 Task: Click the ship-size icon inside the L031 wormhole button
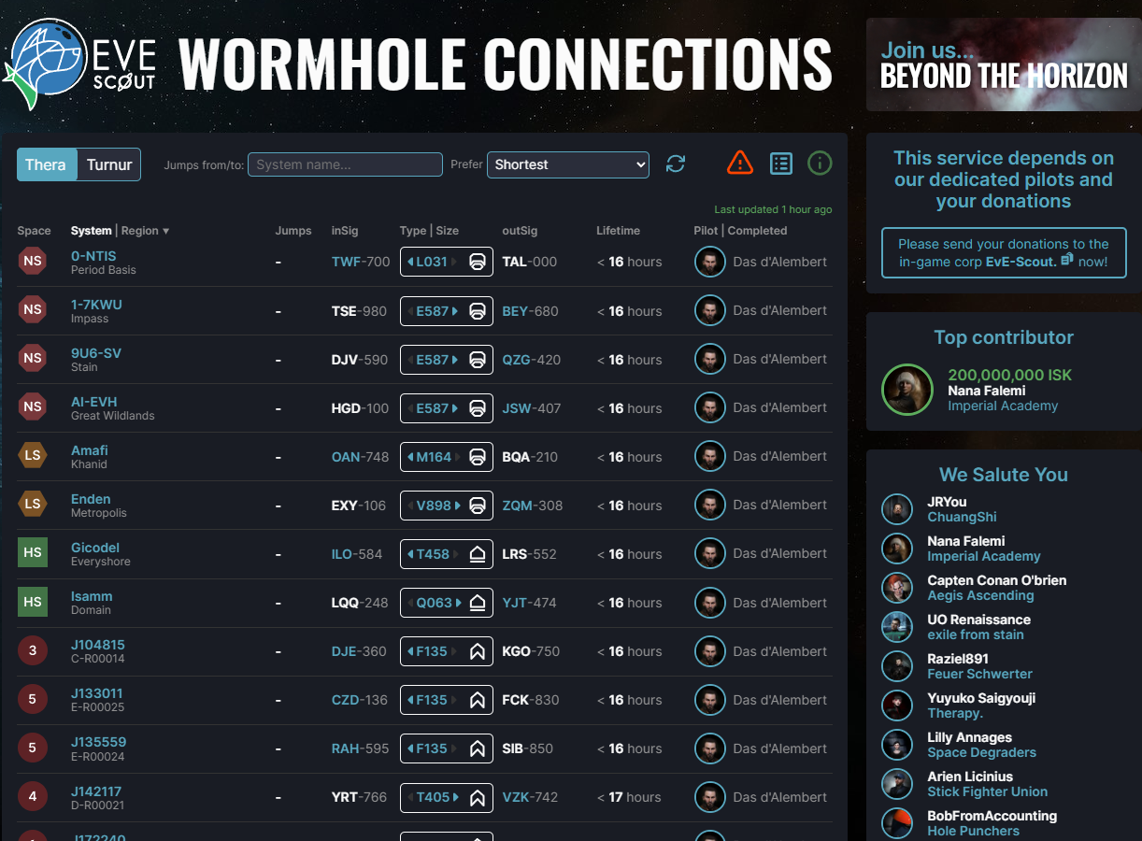tap(478, 262)
